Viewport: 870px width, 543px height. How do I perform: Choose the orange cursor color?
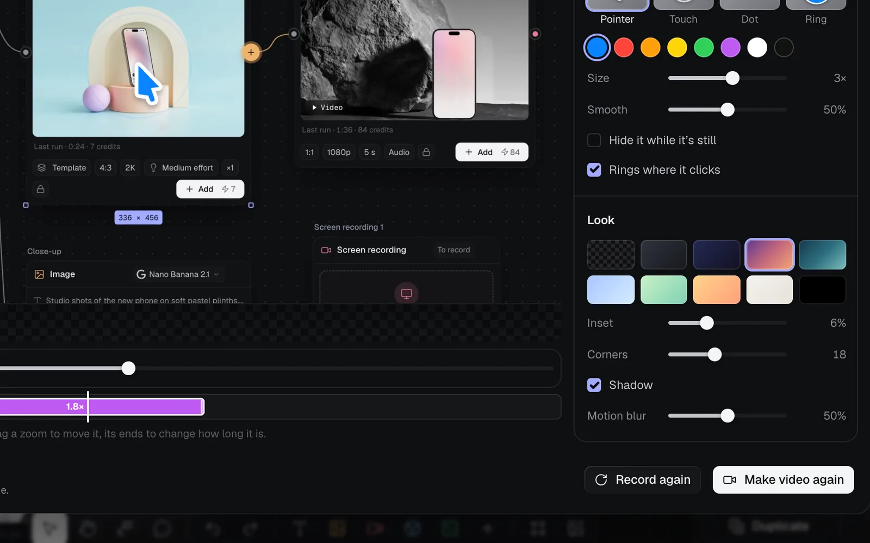pos(650,48)
